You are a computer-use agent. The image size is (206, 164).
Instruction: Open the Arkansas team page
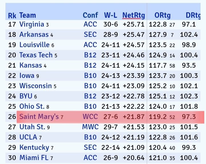tap(34, 35)
